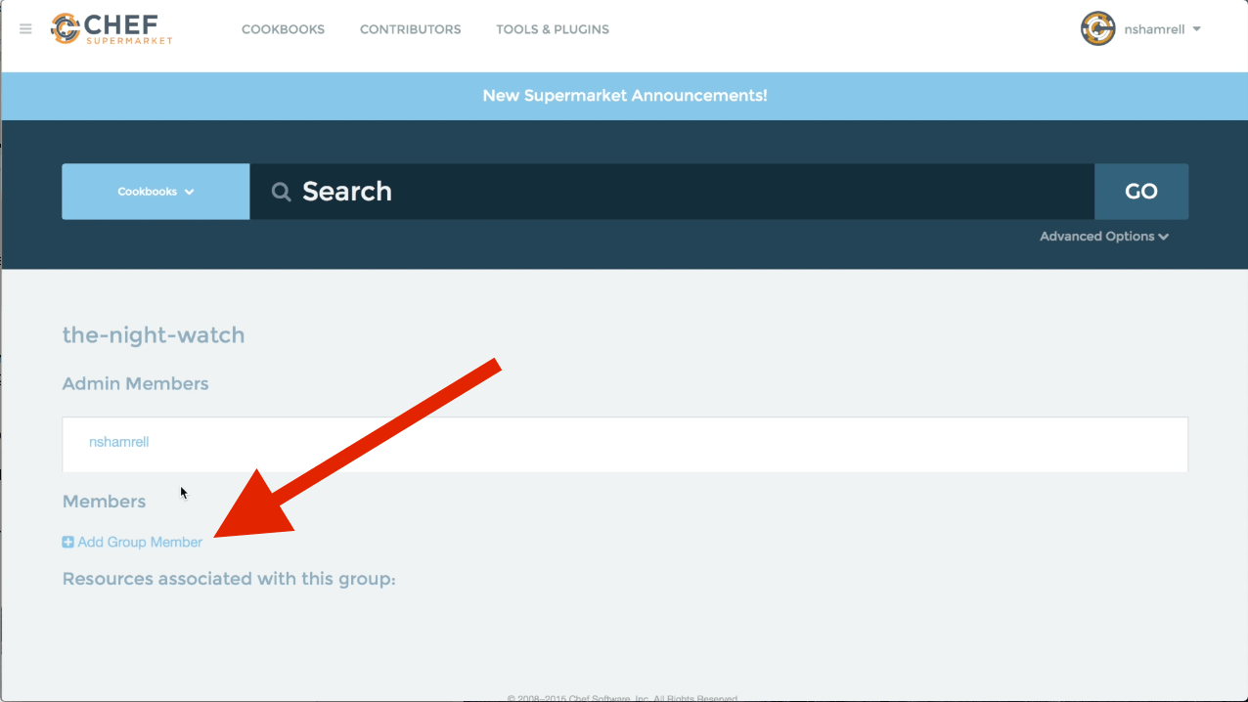Open the Cookbooks search type dropdown
This screenshot has width=1248, height=702.
156,192
